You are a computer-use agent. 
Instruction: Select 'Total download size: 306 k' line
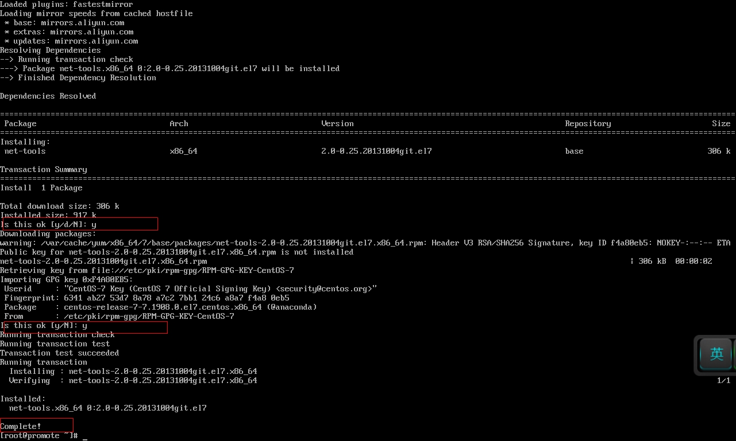[60, 206]
